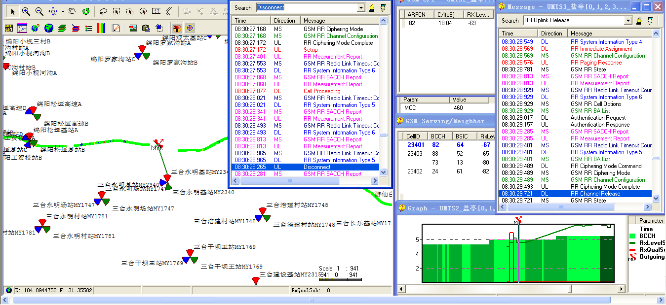This screenshot has height=305, width=666.
Task: Select the RR Paging Response message
Action: [575, 63]
